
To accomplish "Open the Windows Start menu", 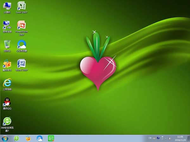I will [x=5, y=138].
